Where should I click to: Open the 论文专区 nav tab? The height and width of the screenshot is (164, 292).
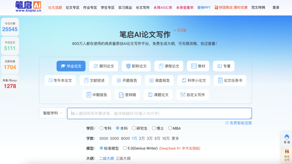pyautogui.click(x=73, y=8)
